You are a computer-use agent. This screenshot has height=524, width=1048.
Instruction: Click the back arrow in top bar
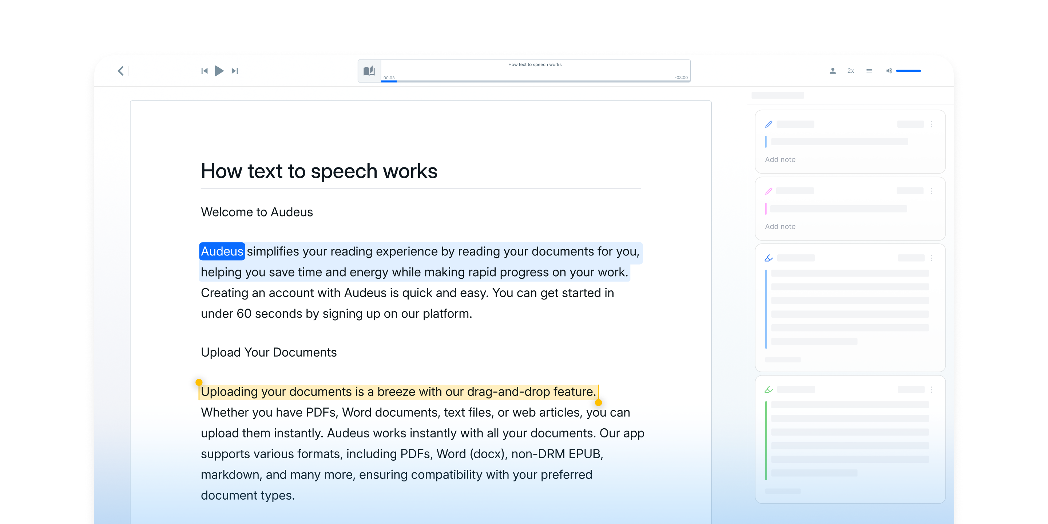pos(120,71)
